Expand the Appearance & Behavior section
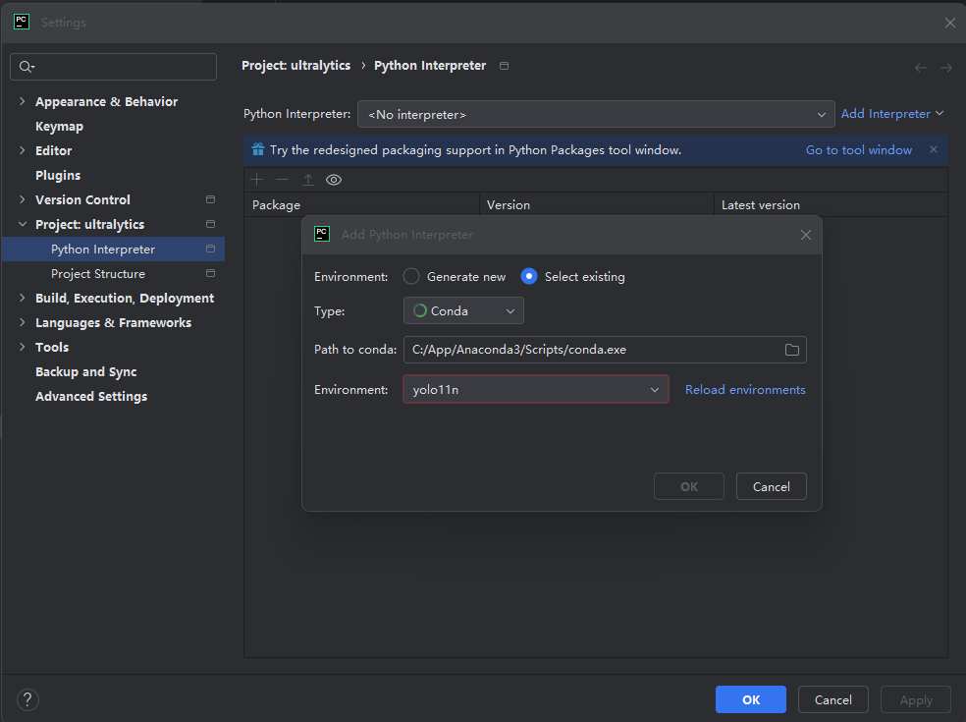The image size is (966, 722). [x=23, y=102]
